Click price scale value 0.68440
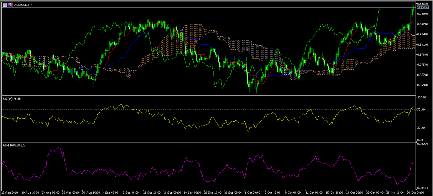Viewport: 433px width, 196px height. pyautogui.click(x=423, y=34)
